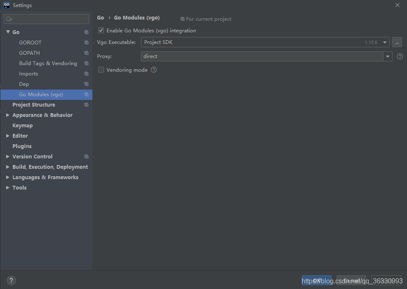
Task: Open the Vgo Executable dropdown
Action: click(385, 42)
